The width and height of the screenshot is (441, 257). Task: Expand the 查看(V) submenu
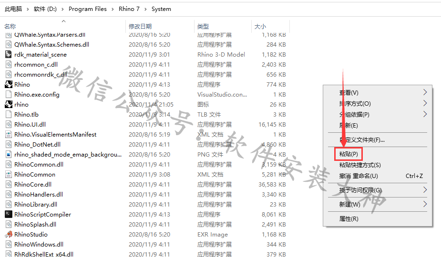pyautogui.click(x=425, y=92)
